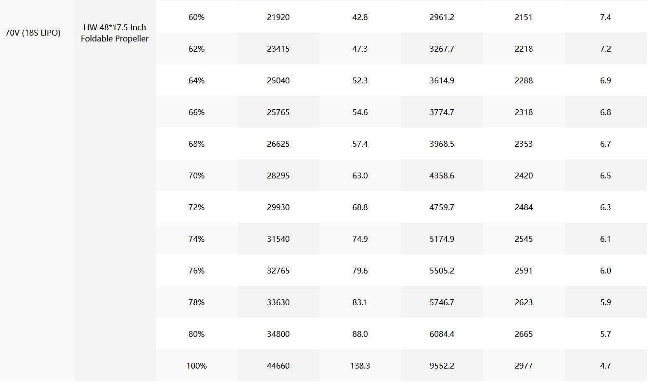Click thrust value 28295
The height and width of the screenshot is (391, 655).
tap(278, 176)
